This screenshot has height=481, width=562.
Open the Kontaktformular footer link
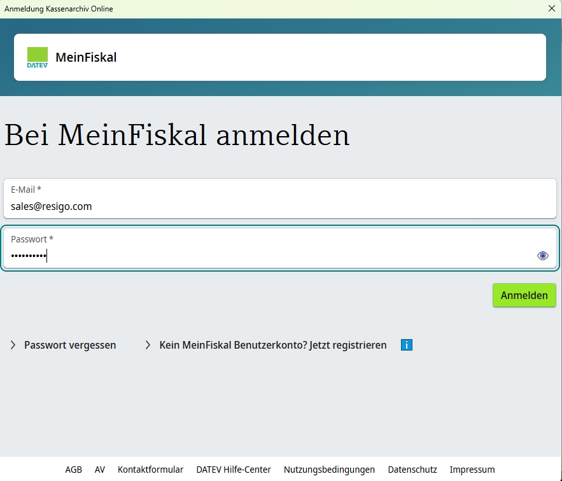150,470
